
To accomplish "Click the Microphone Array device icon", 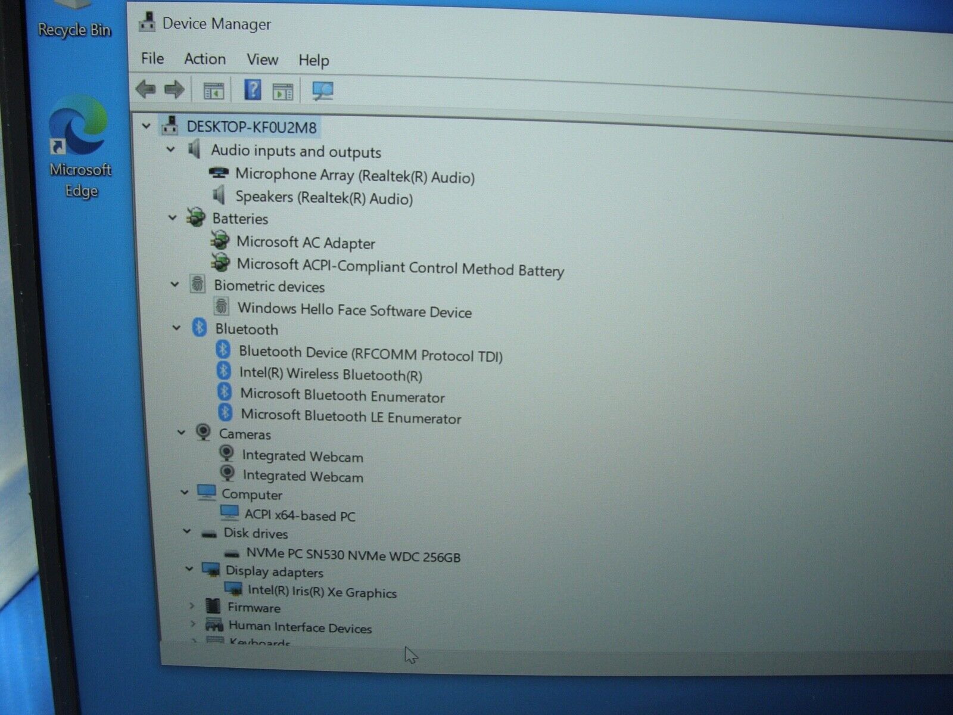I will point(219,173).
